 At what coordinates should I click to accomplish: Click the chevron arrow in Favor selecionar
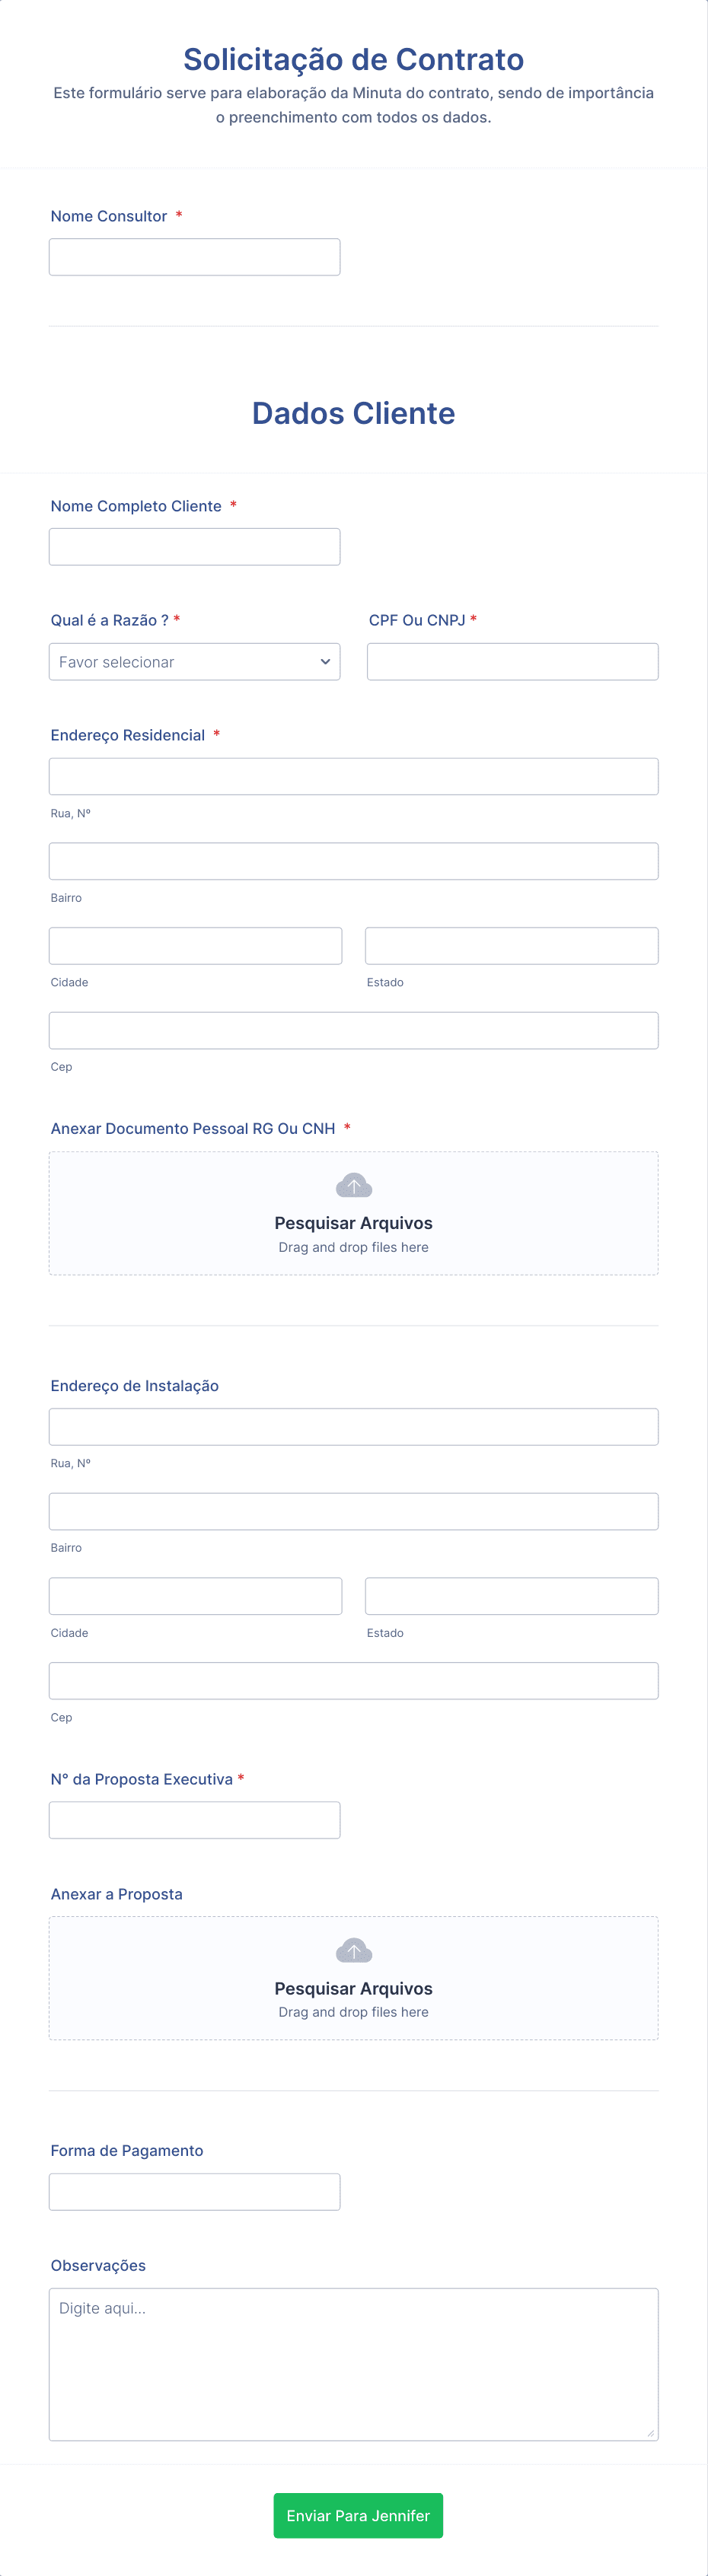pos(325,662)
